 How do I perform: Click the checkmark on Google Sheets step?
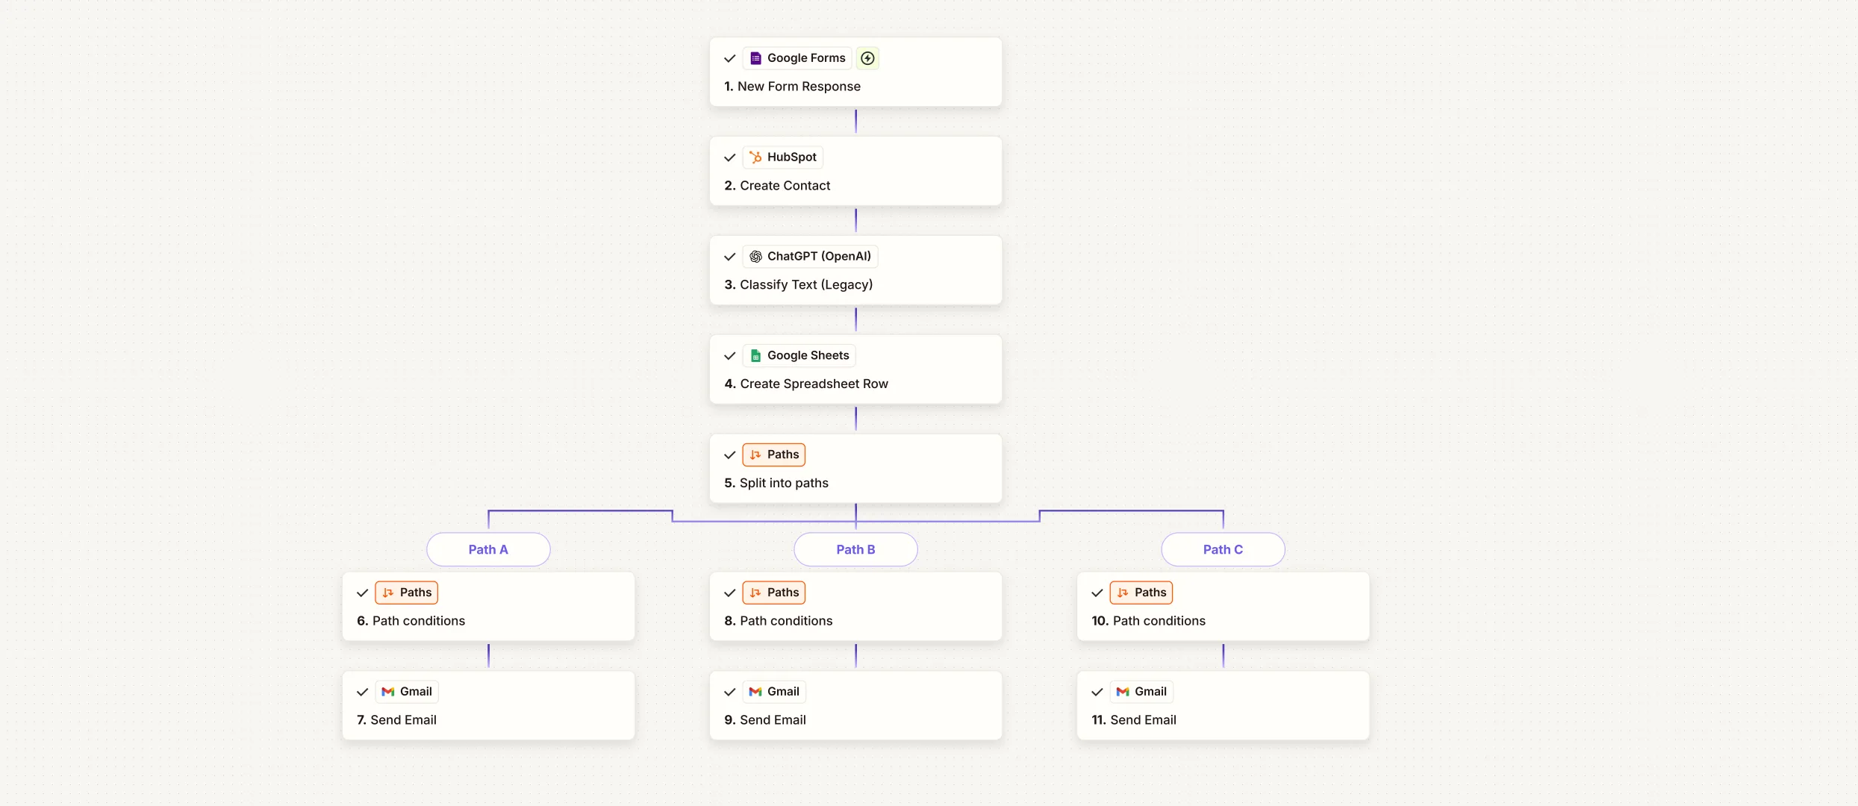(x=730, y=356)
